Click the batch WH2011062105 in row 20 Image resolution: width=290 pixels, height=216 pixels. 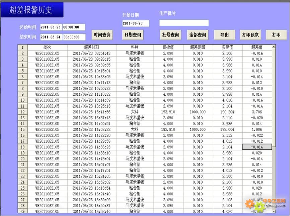tap(47, 159)
